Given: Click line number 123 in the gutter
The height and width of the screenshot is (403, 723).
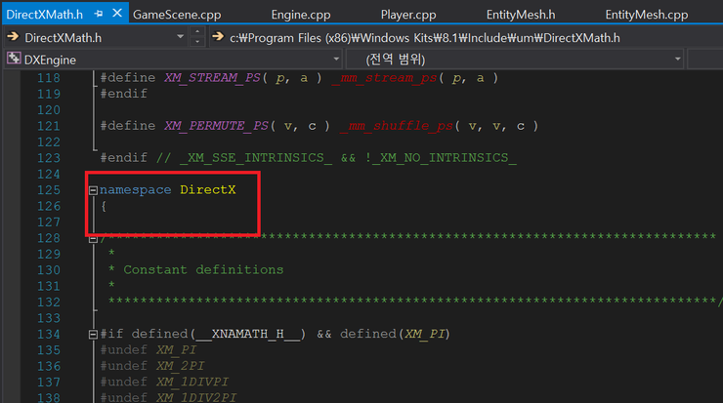Looking at the screenshot, I should click(49, 158).
